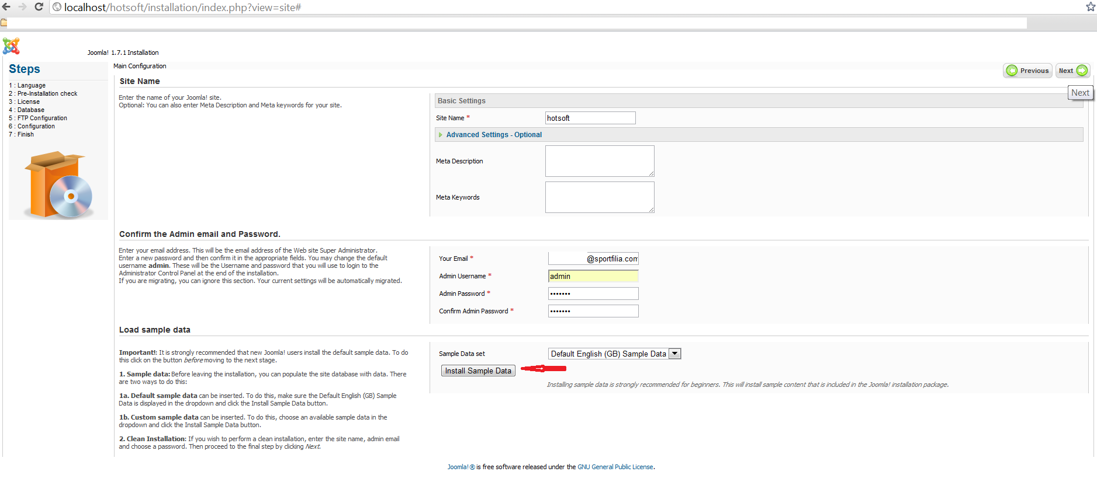The image size is (1097, 482).
Task: Click the address bar URL
Action: [x=182, y=8]
